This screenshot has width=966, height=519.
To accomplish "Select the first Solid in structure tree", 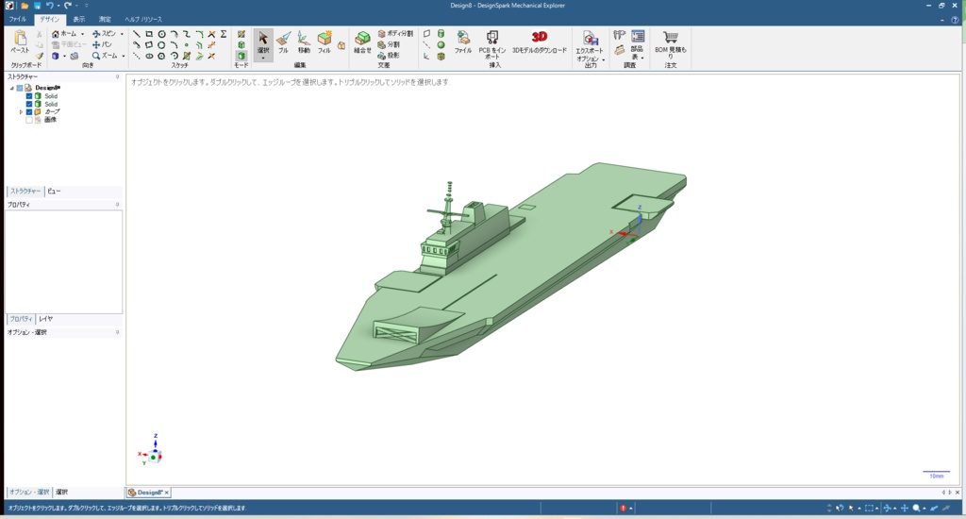I will click(51, 96).
